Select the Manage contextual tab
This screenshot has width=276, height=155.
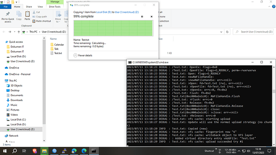click(x=55, y=2)
